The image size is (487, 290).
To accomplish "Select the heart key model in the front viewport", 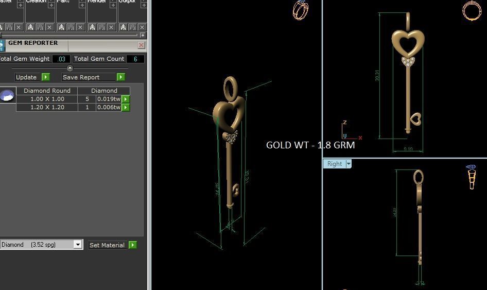I will pyautogui.click(x=408, y=73).
